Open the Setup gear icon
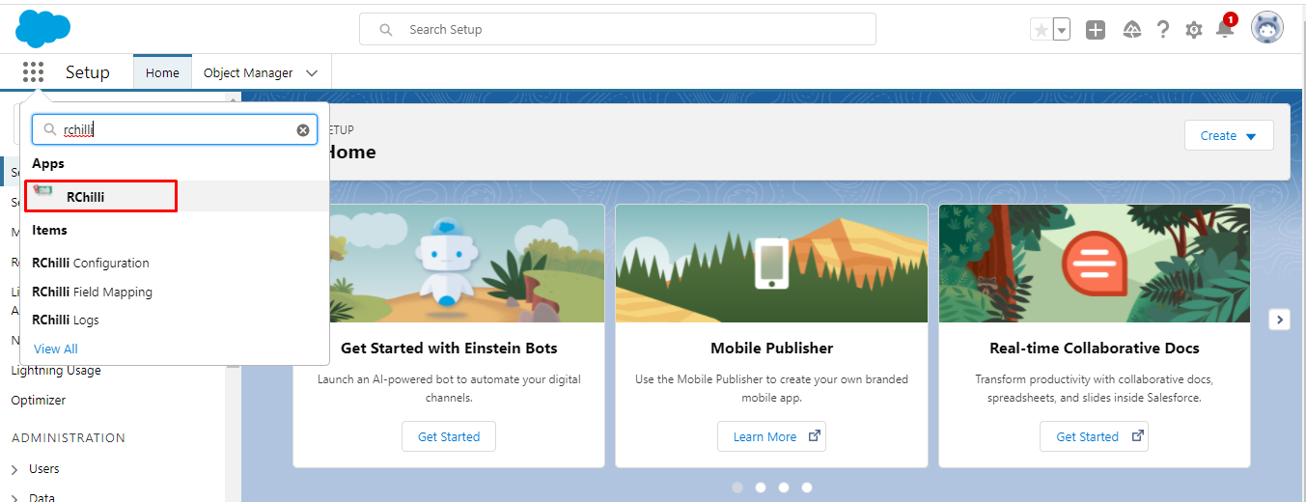The height and width of the screenshot is (502, 1306). (x=1194, y=30)
